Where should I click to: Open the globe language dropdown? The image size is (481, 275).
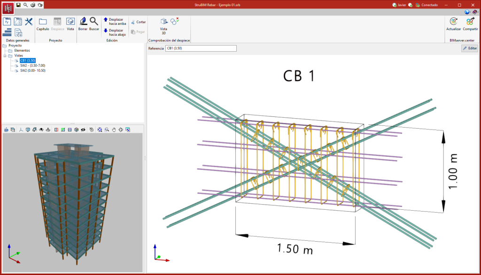[467, 12]
